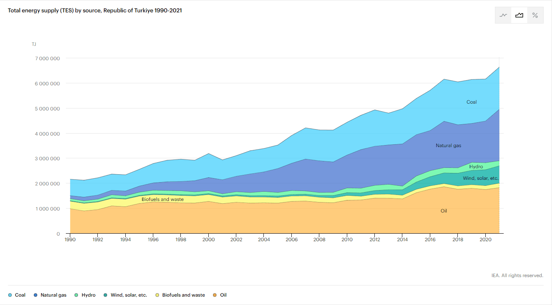Click the 3 000 000 y-axis value
Viewport: 552px width, 305px height.
tap(47, 159)
